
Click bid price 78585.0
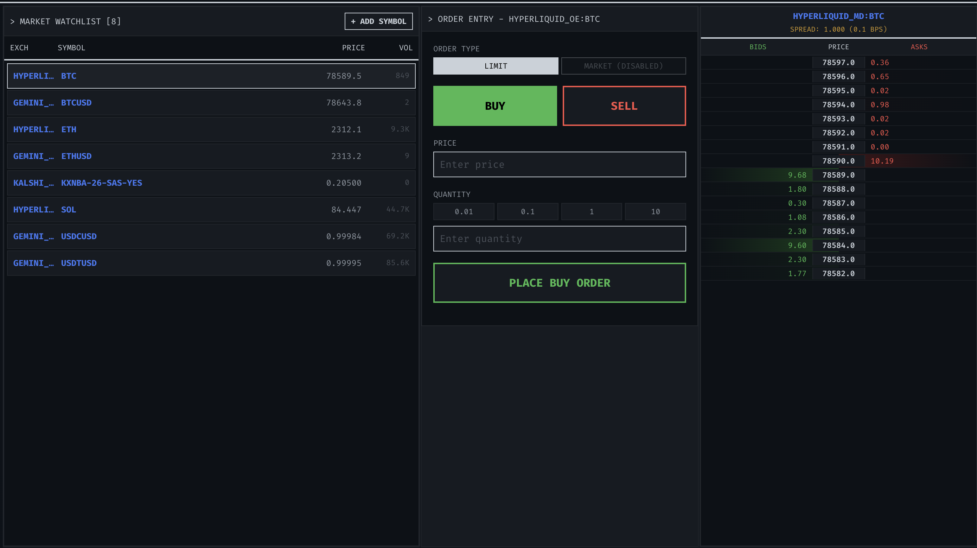coord(838,231)
